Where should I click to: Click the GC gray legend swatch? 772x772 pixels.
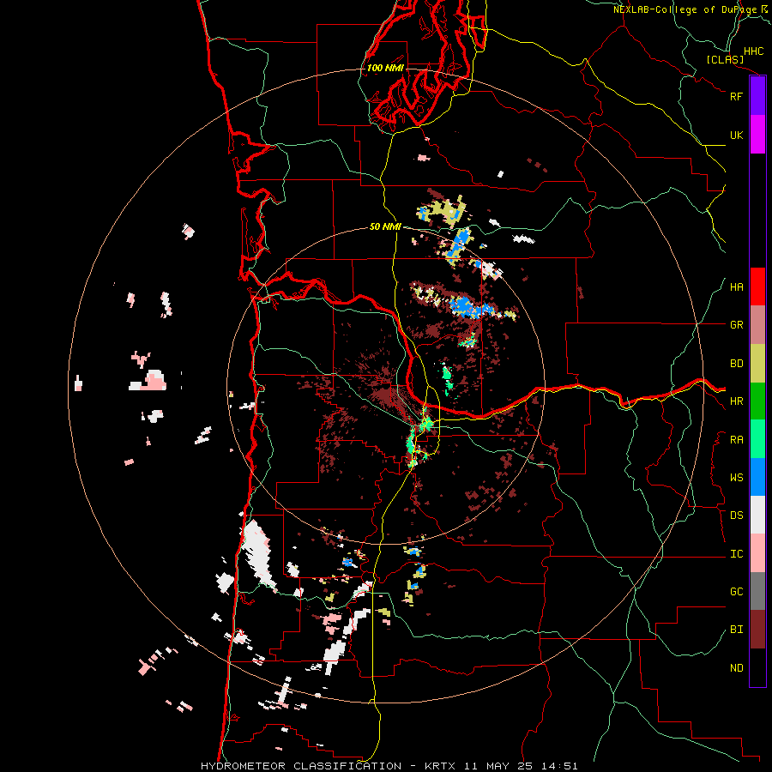(x=757, y=591)
